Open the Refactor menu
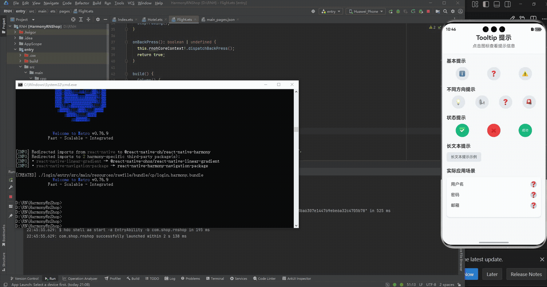Image resolution: width=547 pixels, height=287 pixels. point(82,3)
